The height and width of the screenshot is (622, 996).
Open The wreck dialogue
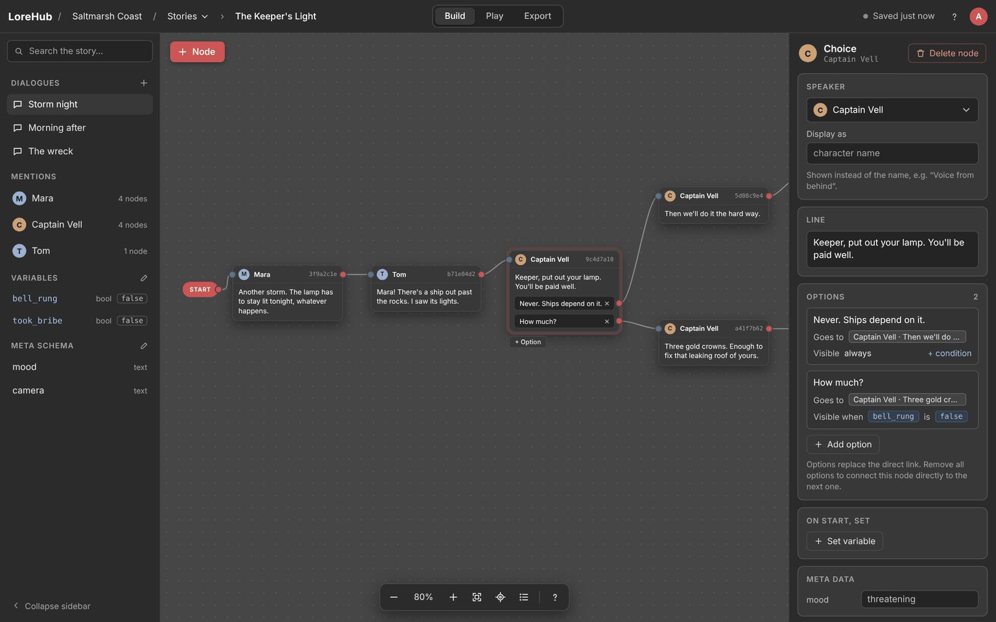pos(80,151)
